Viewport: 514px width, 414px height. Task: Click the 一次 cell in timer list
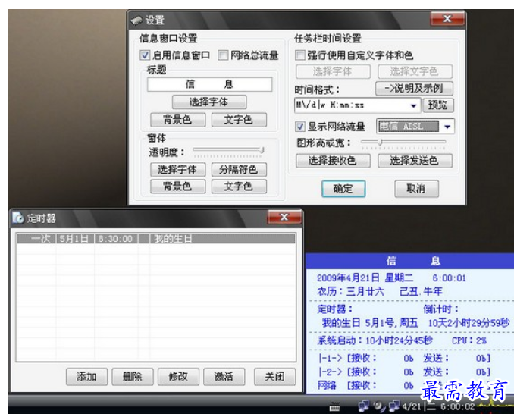(x=36, y=238)
